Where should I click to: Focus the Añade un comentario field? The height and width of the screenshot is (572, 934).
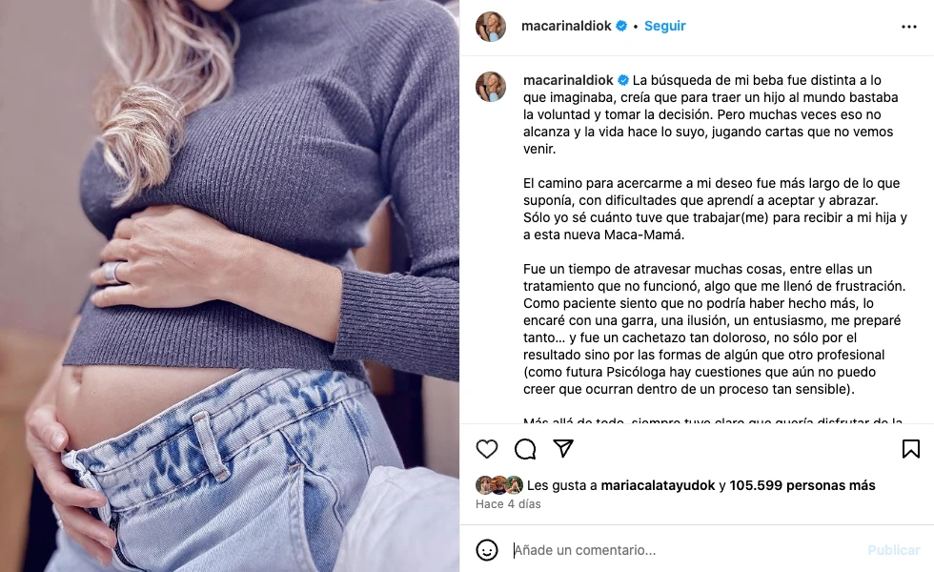tap(685, 550)
